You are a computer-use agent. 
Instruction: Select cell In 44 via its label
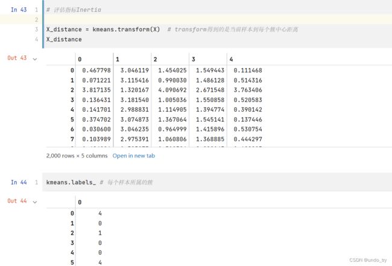click(19, 182)
